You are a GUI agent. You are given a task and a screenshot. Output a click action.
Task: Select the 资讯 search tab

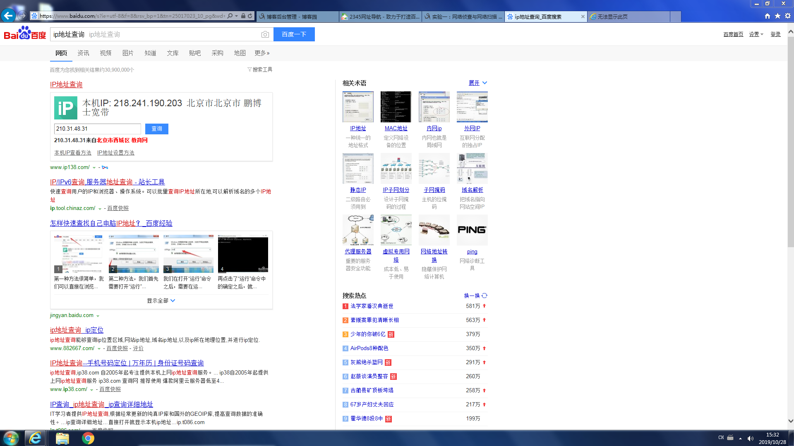[x=83, y=53]
